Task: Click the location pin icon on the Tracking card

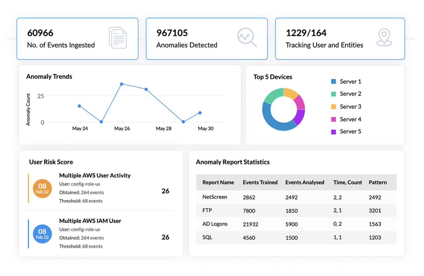Action: pos(384,37)
